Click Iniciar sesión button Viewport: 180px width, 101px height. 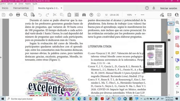click(x=169, y=8)
